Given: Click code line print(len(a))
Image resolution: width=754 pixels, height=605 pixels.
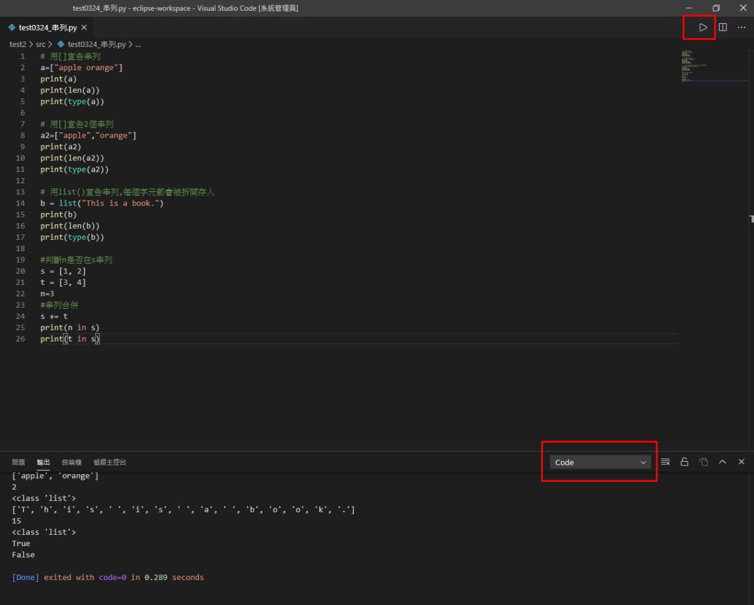Looking at the screenshot, I should (70, 90).
